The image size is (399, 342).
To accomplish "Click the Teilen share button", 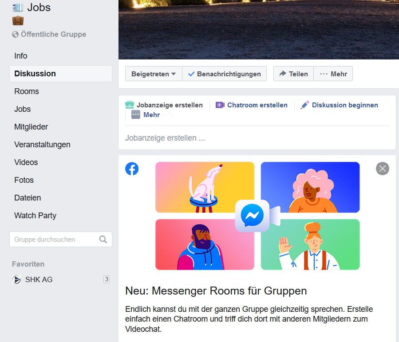I will (294, 74).
